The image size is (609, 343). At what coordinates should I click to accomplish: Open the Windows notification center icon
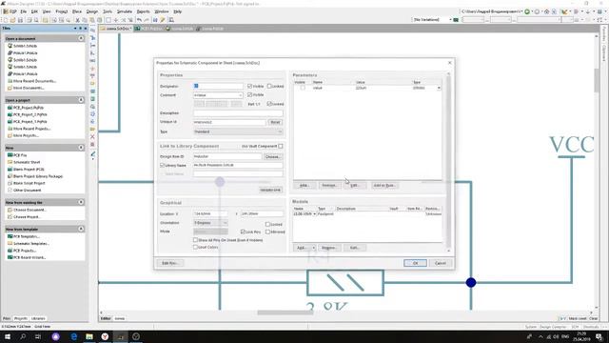click(x=599, y=336)
